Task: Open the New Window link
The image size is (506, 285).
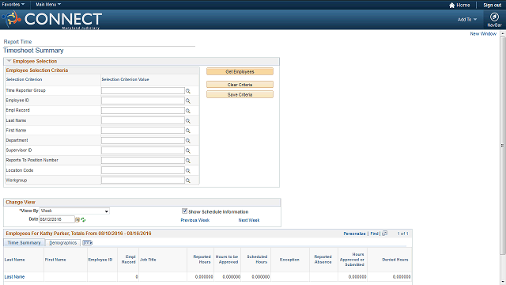Action: (x=483, y=33)
